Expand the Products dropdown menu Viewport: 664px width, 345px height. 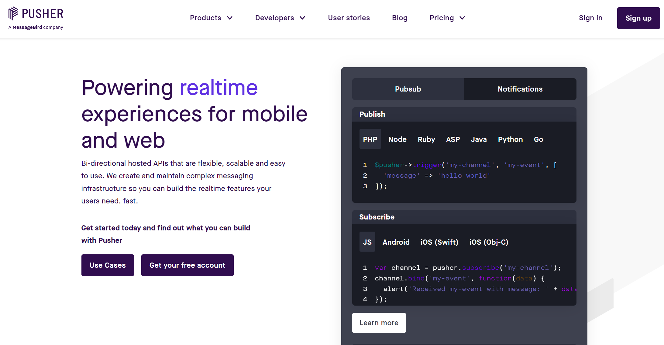point(211,18)
